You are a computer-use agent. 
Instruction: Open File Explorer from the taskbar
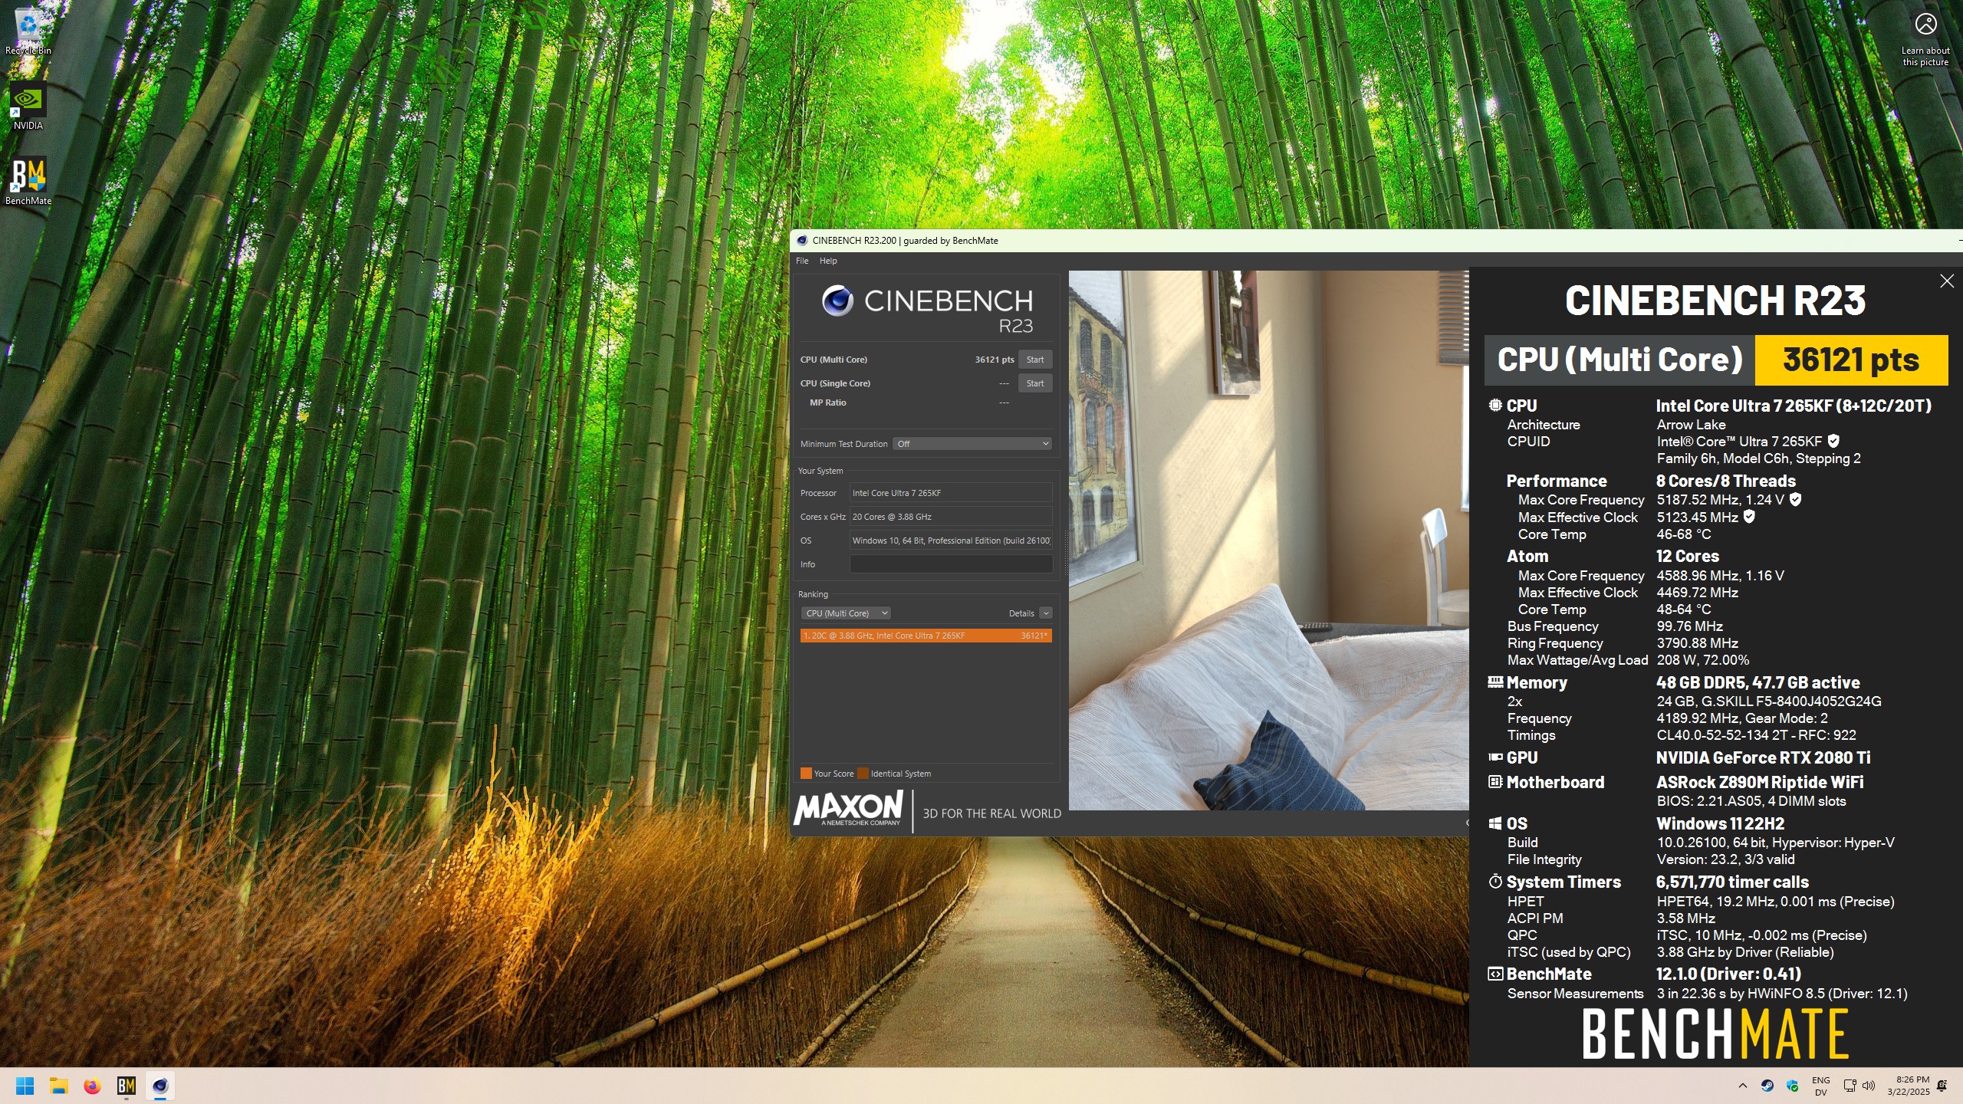pyautogui.click(x=59, y=1086)
